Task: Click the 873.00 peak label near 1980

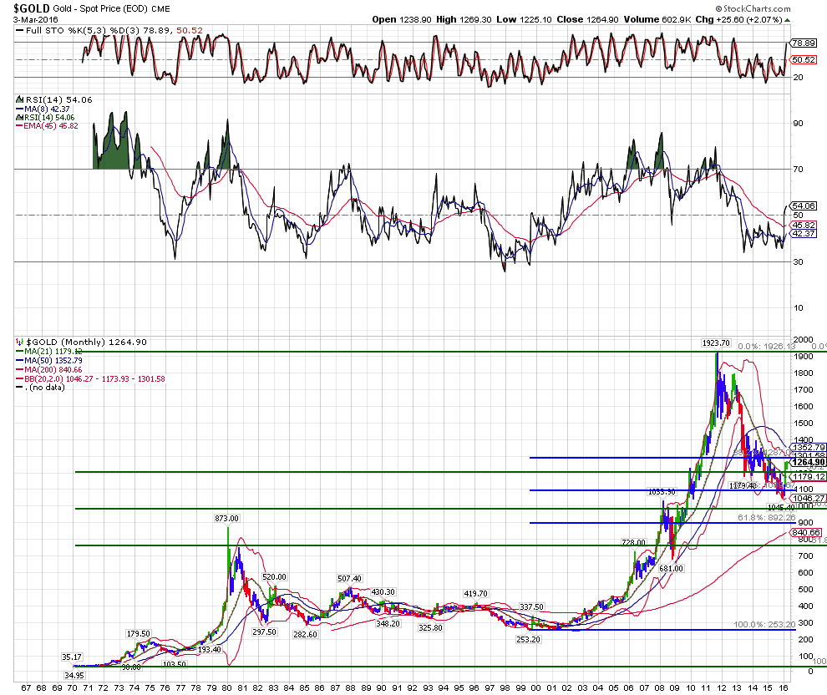Action: click(x=226, y=519)
